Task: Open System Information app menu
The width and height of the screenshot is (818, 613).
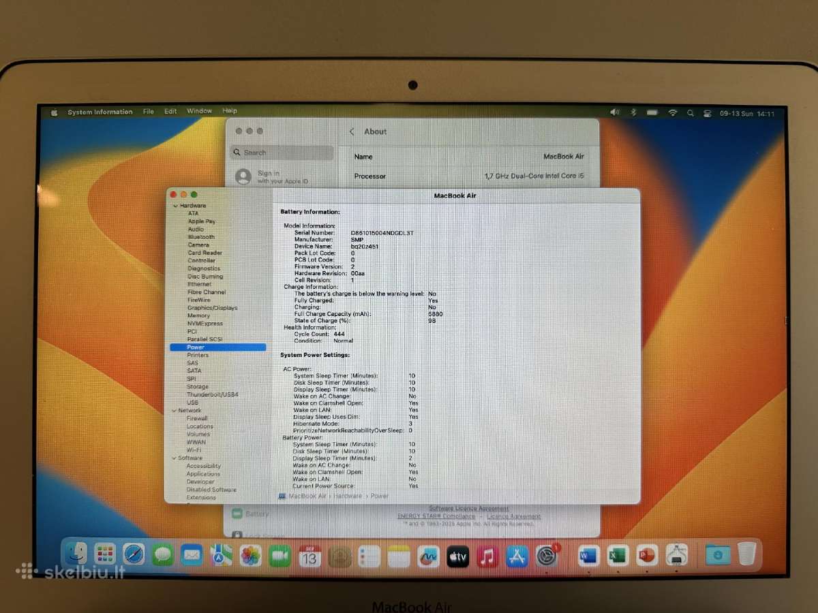Action: tap(100, 112)
